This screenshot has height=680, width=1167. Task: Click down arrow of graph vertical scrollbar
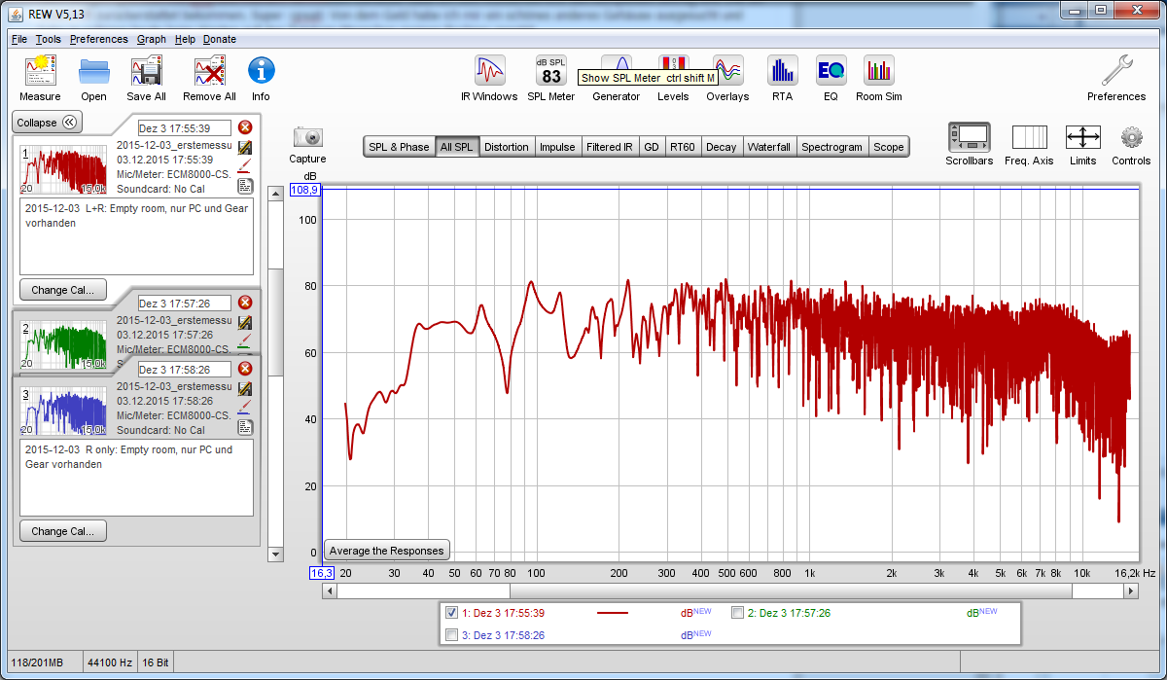click(275, 554)
